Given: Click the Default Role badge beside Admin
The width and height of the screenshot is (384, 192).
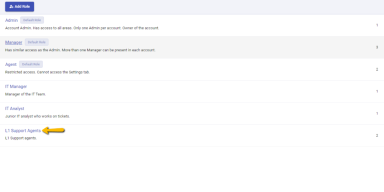Looking at the screenshot, I should [x=32, y=20].
